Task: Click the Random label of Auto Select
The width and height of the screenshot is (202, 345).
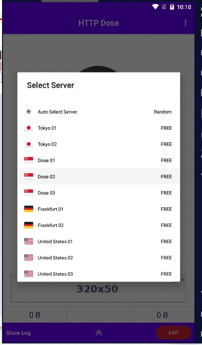Action: point(163,112)
